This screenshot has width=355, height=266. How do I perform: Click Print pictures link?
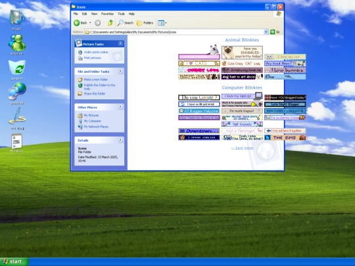point(93,58)
